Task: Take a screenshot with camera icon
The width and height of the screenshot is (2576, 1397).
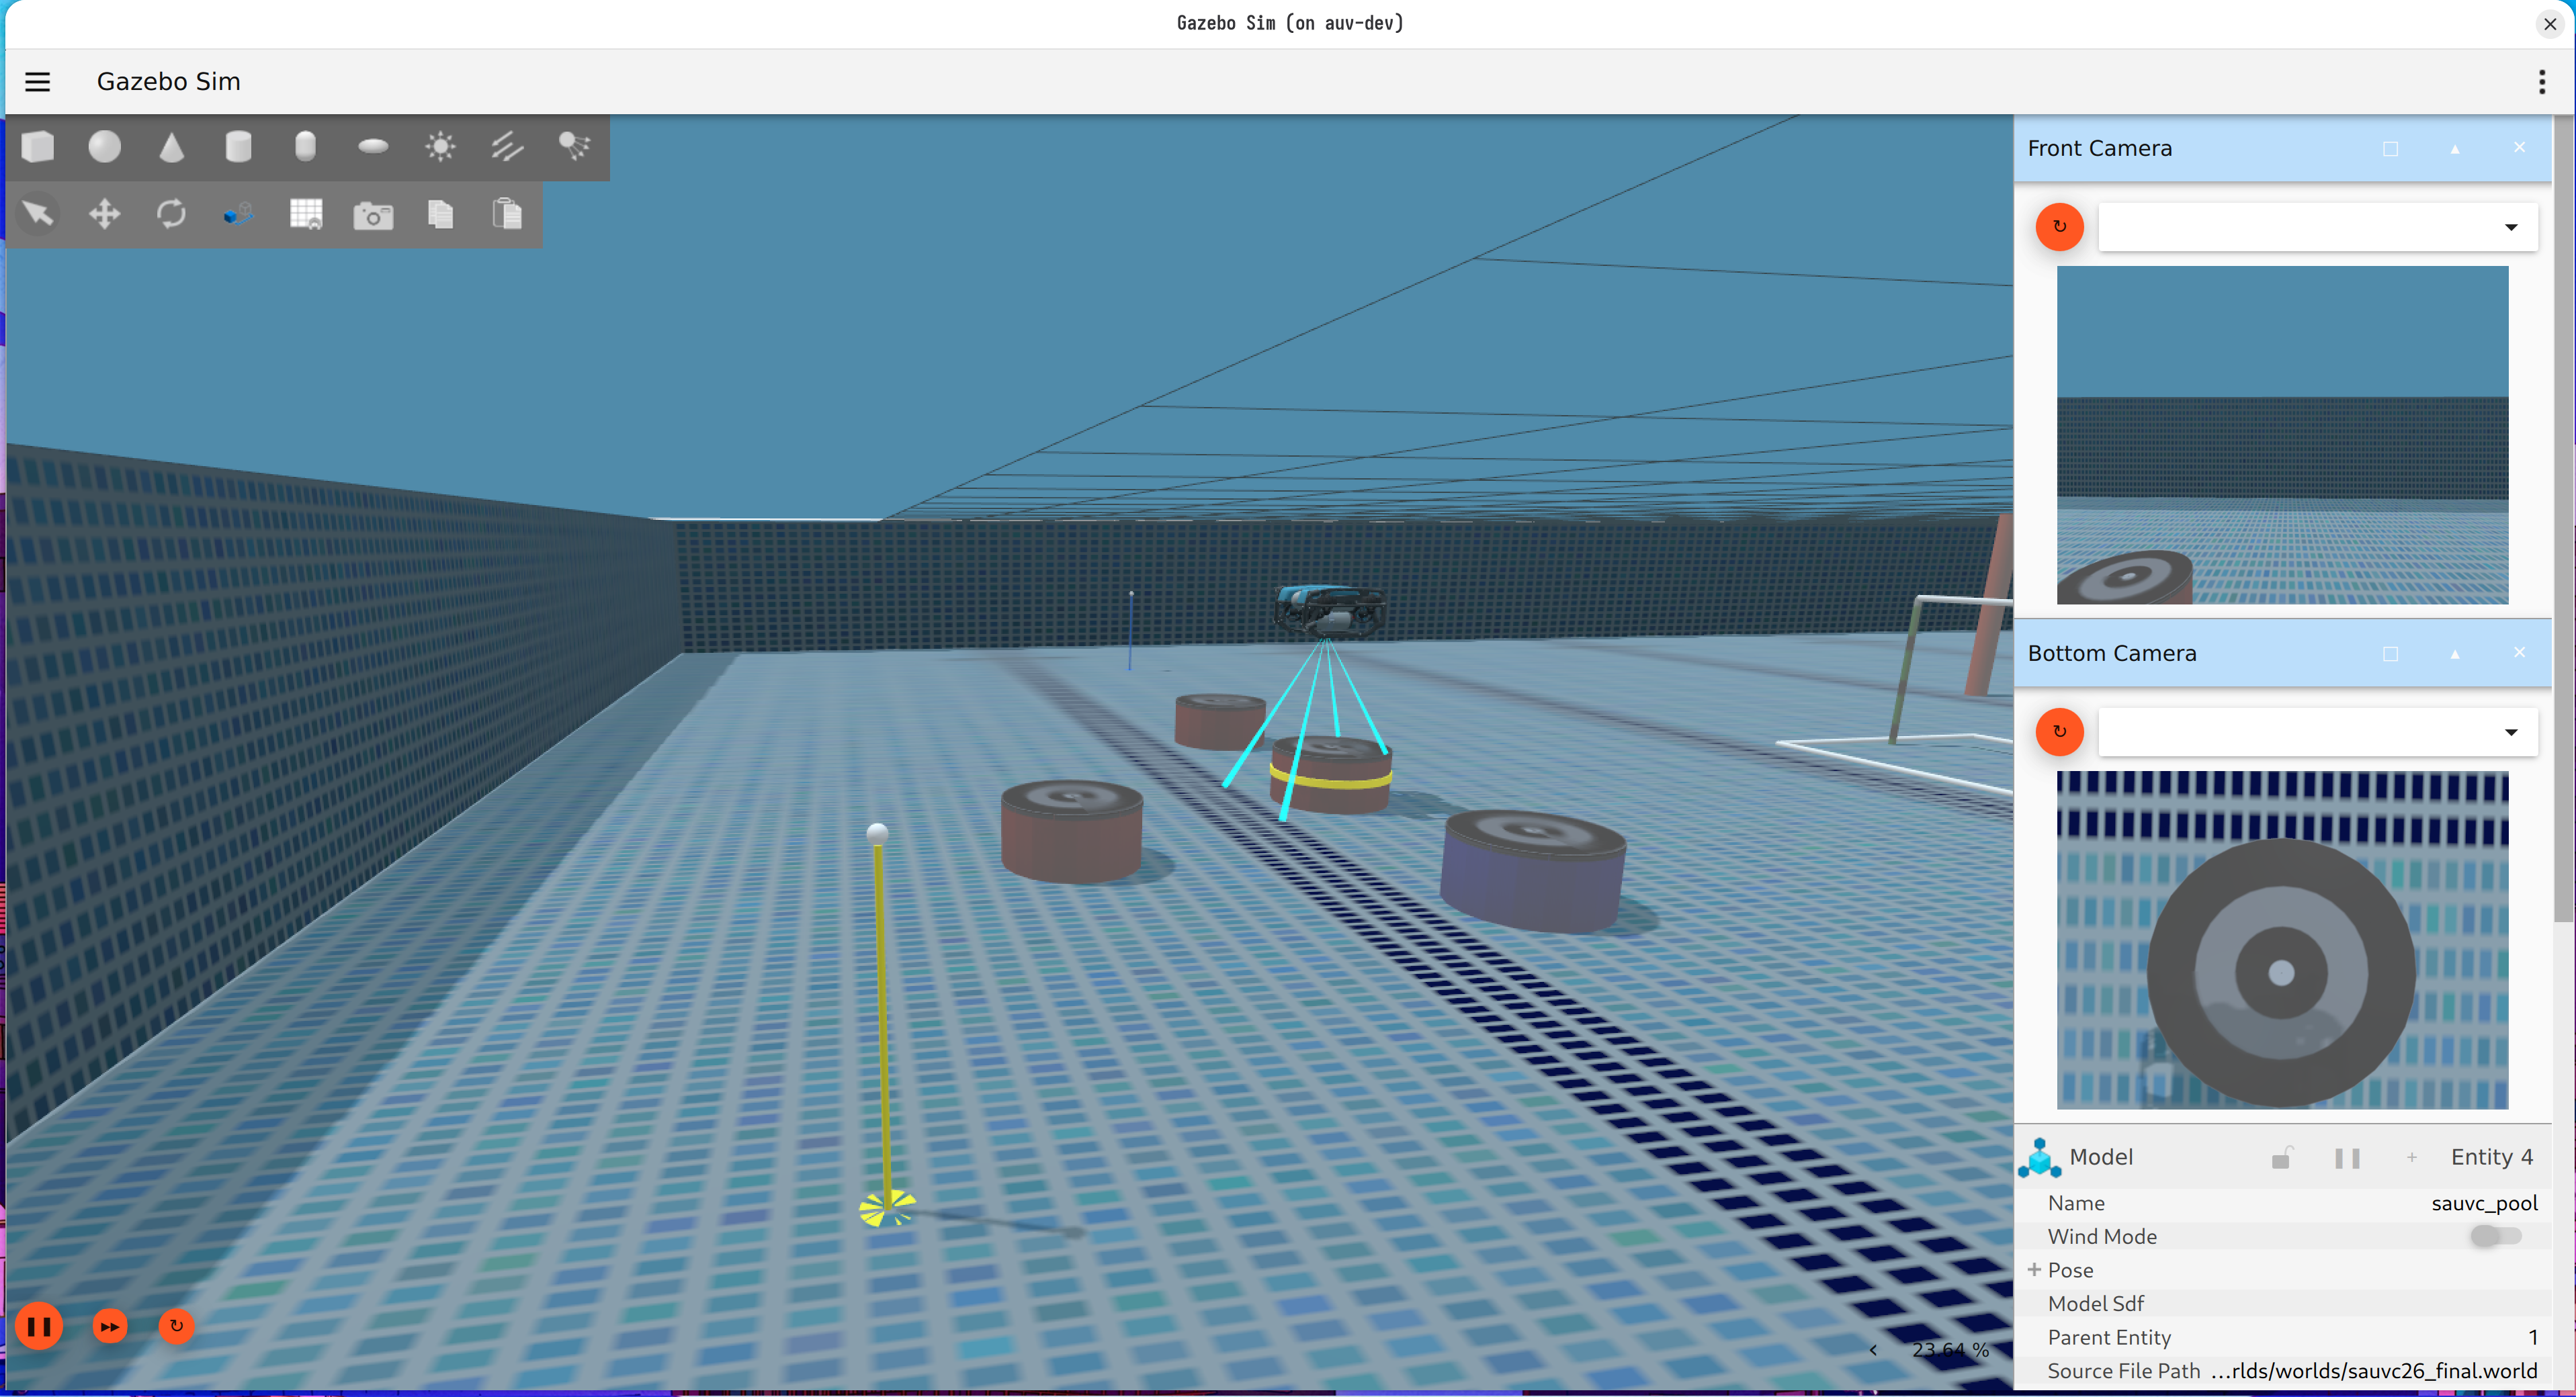Action: (373, 215)
